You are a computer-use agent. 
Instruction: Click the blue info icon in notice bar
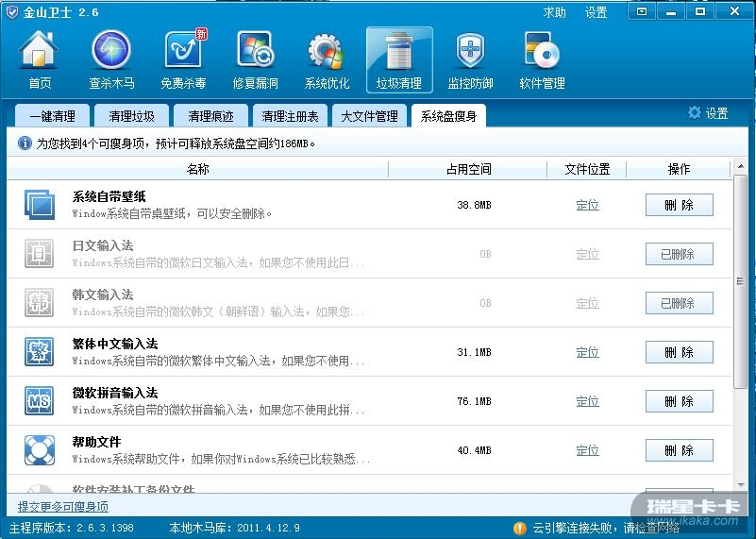(25, 143)
